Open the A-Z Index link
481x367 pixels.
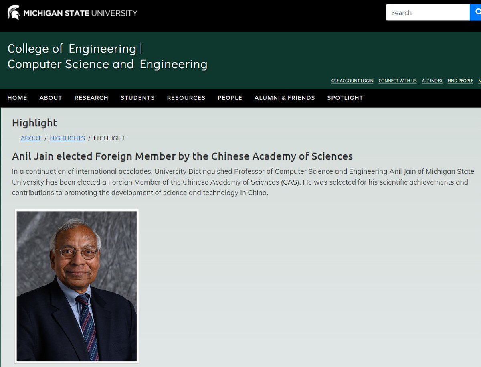(x=432, y=81)
